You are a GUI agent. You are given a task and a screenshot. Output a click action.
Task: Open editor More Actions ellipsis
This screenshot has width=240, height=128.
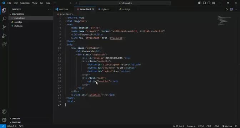(x=236, y=9)
